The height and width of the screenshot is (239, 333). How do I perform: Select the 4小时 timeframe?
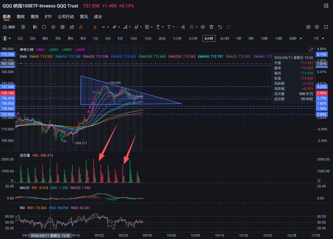(225, 38)
